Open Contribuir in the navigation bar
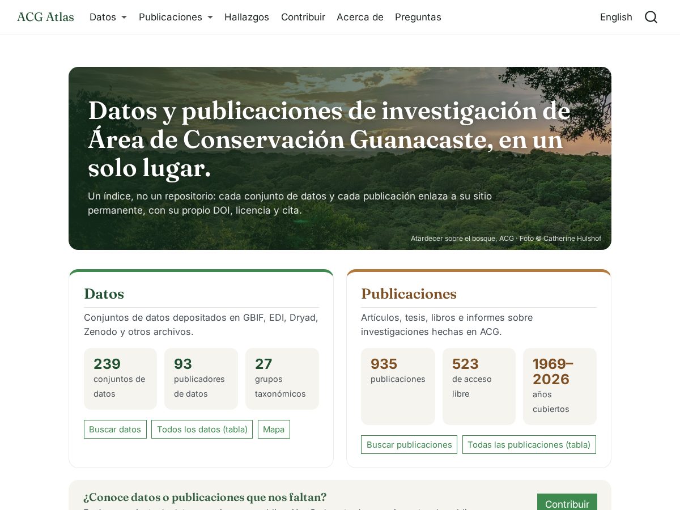Image resolution: width=680 pixels, height=510 pixels. (x=303, y=17)
